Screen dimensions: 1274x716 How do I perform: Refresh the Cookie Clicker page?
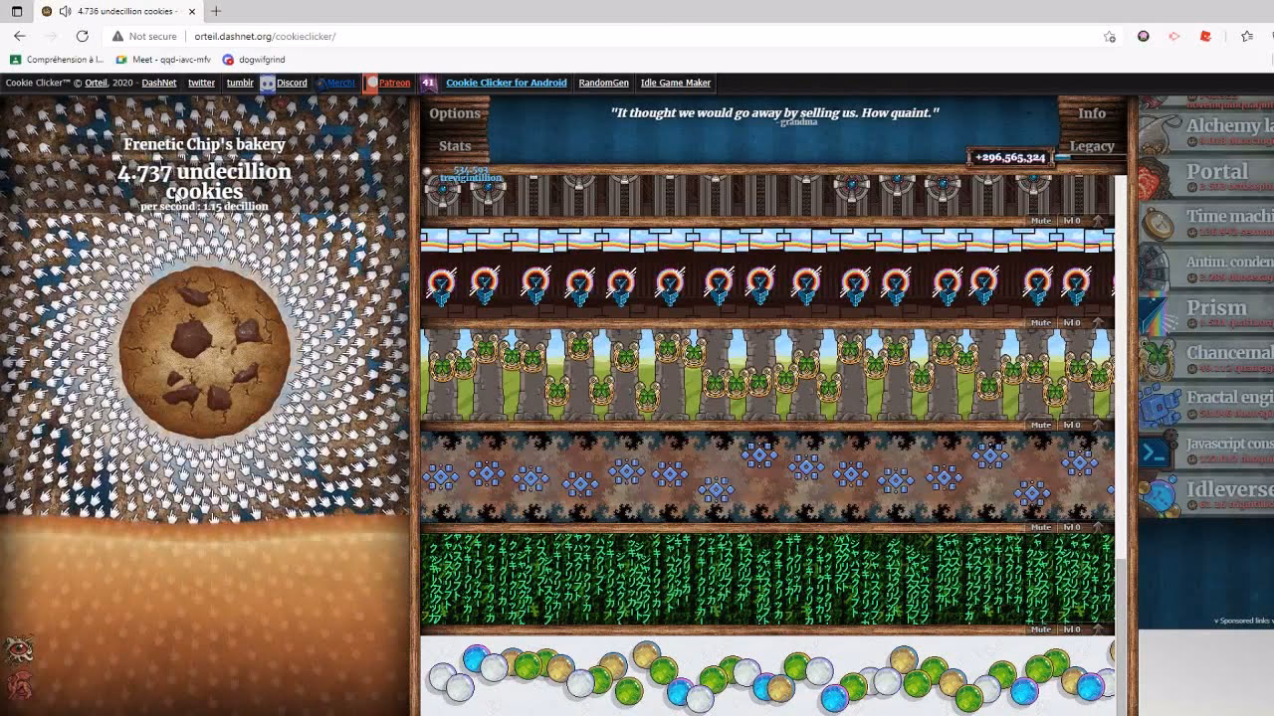pyautogui.click(x=83, y=36)
